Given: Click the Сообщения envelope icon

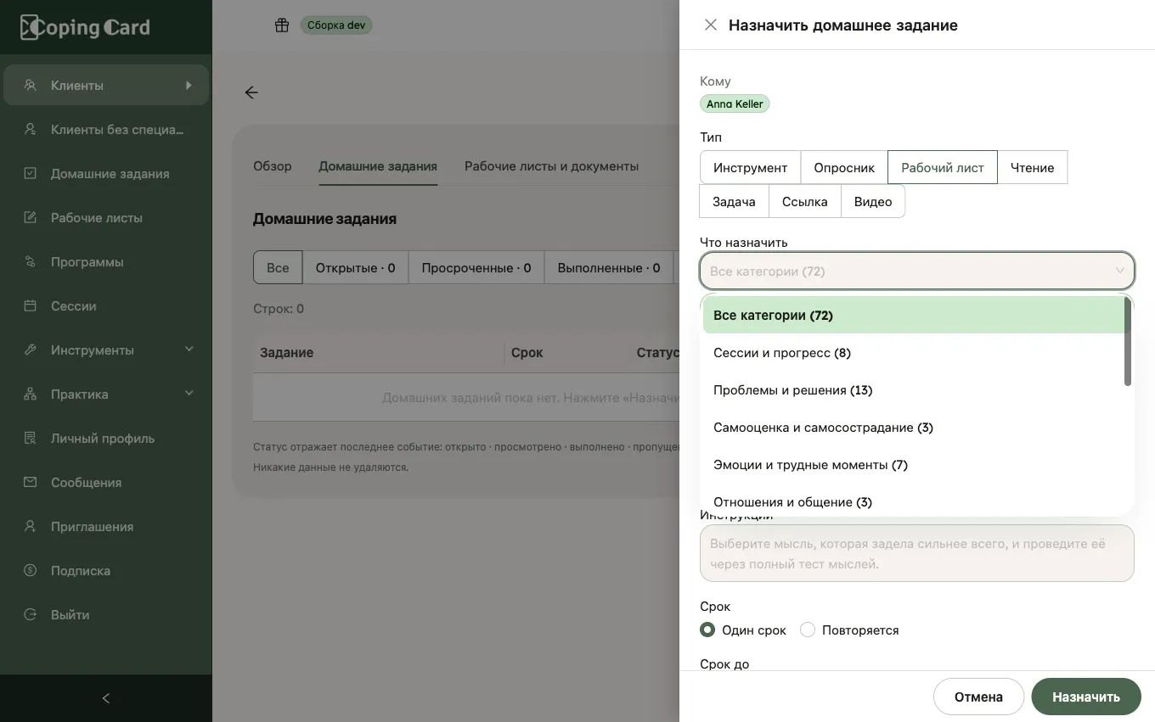Looking at the screenshot, I should 31,482.
